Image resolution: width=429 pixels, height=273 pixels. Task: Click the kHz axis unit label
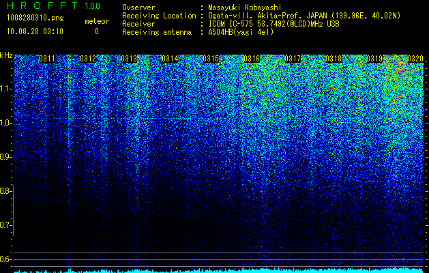point(6,55)
